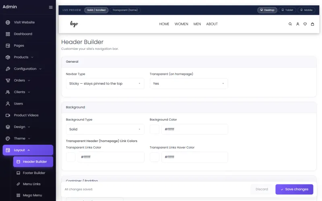Click the globe icon beside Visit Website
Screen dimensions: 322x201
(8, 23)
